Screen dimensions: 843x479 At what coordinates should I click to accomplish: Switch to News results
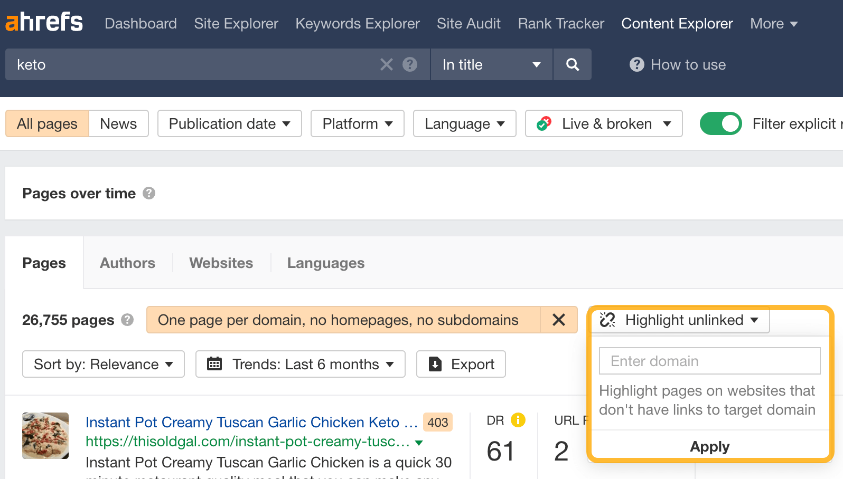(118, 123)
